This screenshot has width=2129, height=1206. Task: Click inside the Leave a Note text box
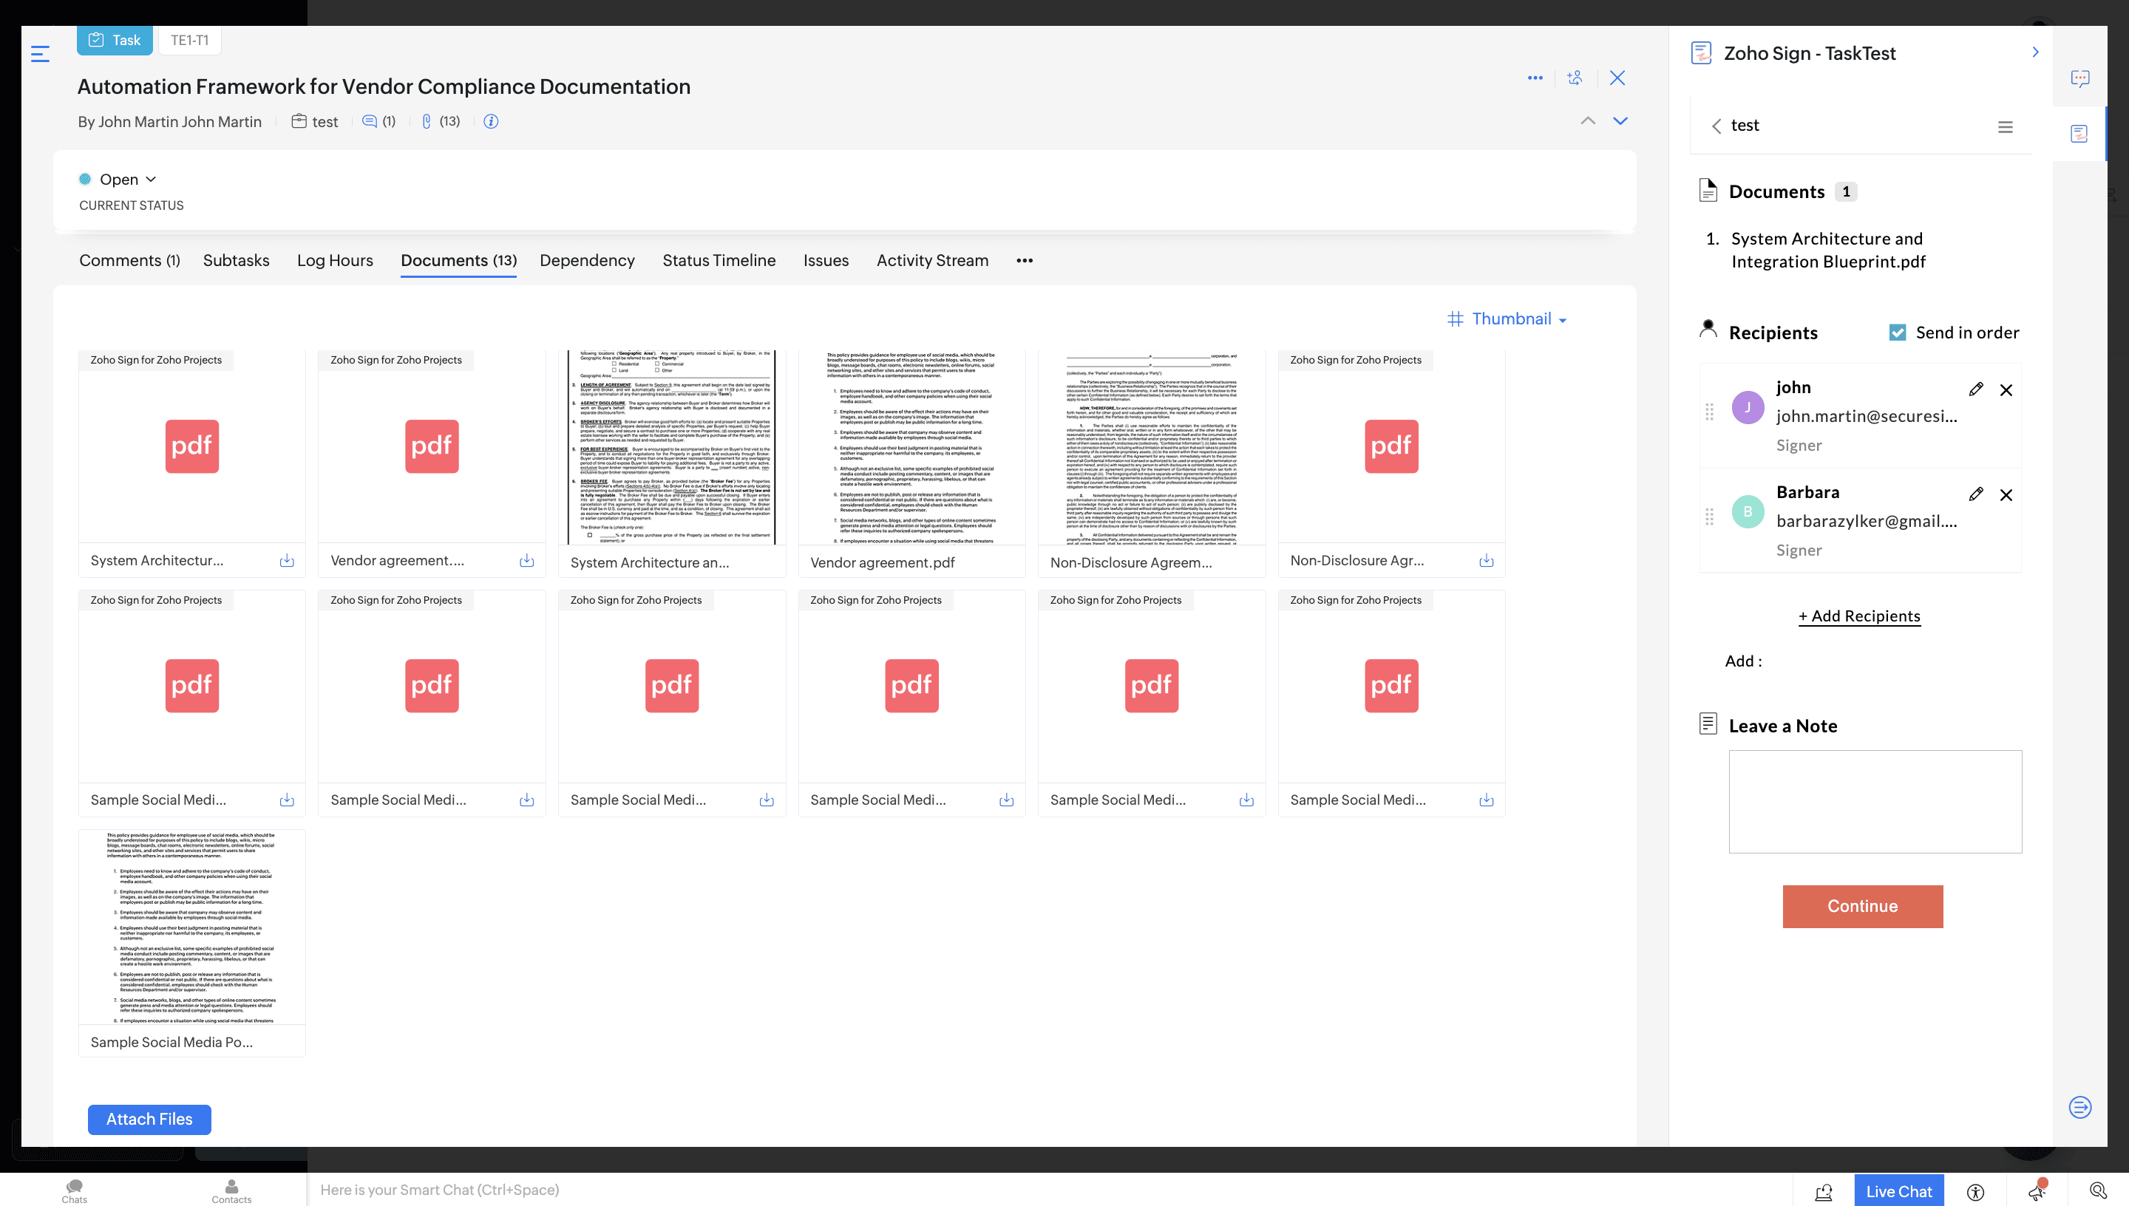1875,802
